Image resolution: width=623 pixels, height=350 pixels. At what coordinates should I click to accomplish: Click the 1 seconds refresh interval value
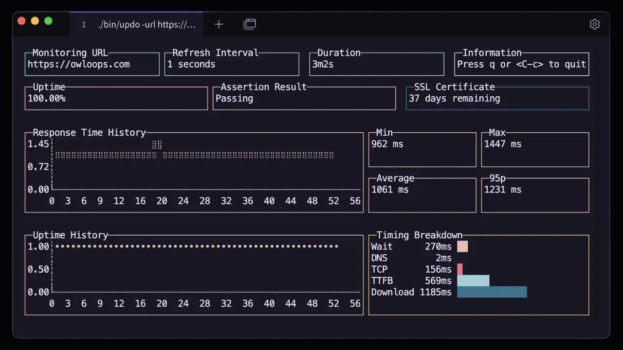[191, 65]
